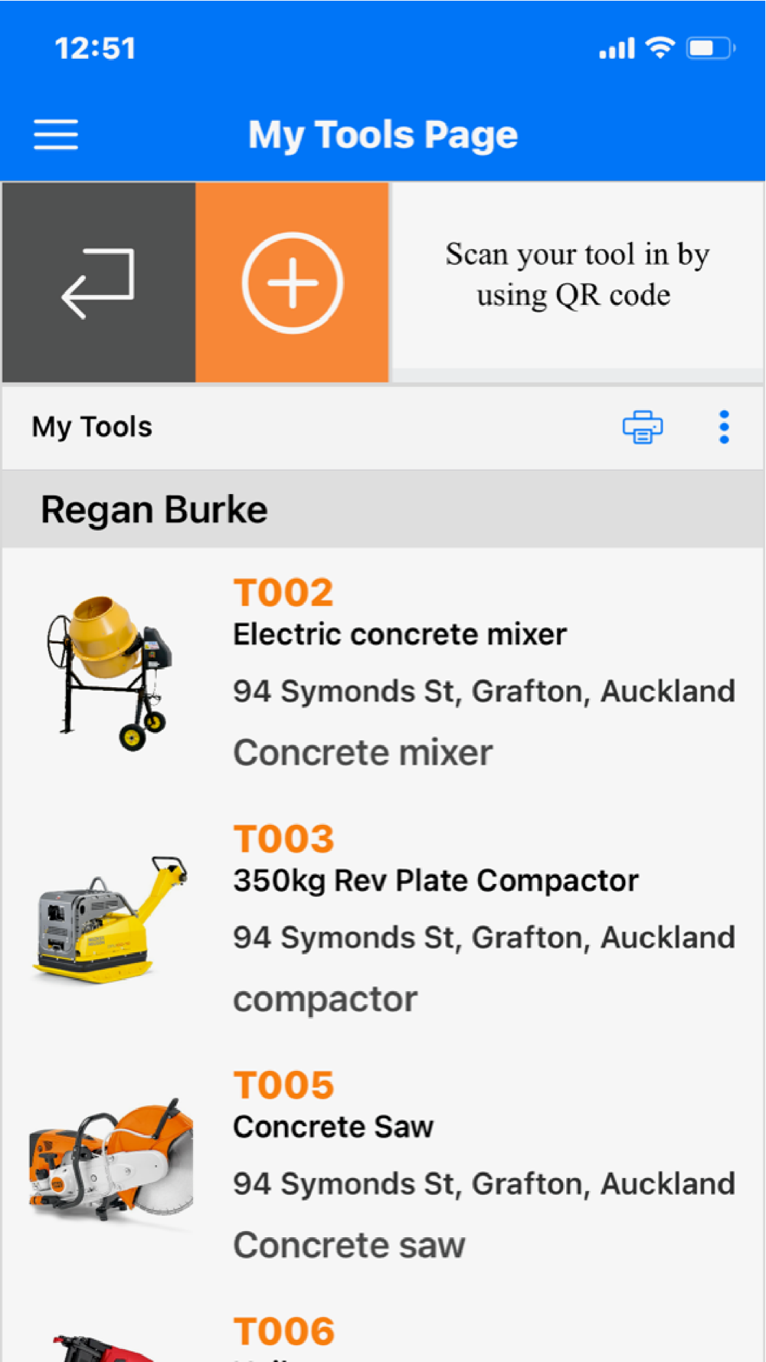Select tool ID T003
This screenshot has height=1362, width=766.
point(284,839)
